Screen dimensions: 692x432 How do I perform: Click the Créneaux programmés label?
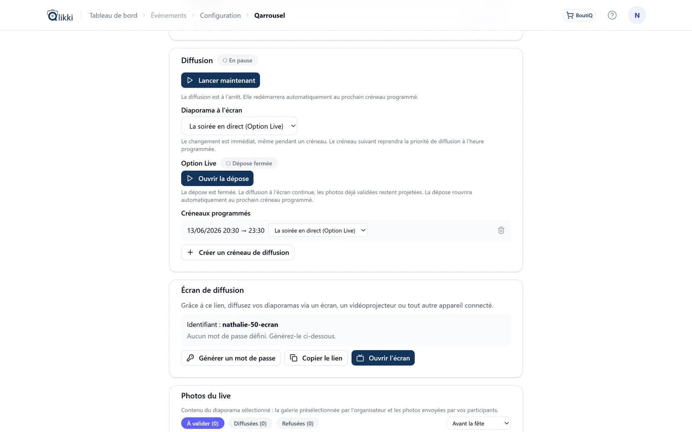pos(216,213)
